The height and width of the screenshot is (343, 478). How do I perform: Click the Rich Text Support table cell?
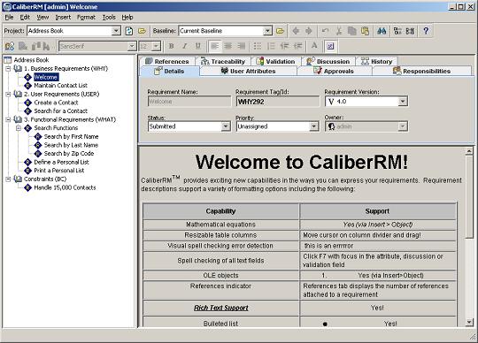[x=221, y=308]
